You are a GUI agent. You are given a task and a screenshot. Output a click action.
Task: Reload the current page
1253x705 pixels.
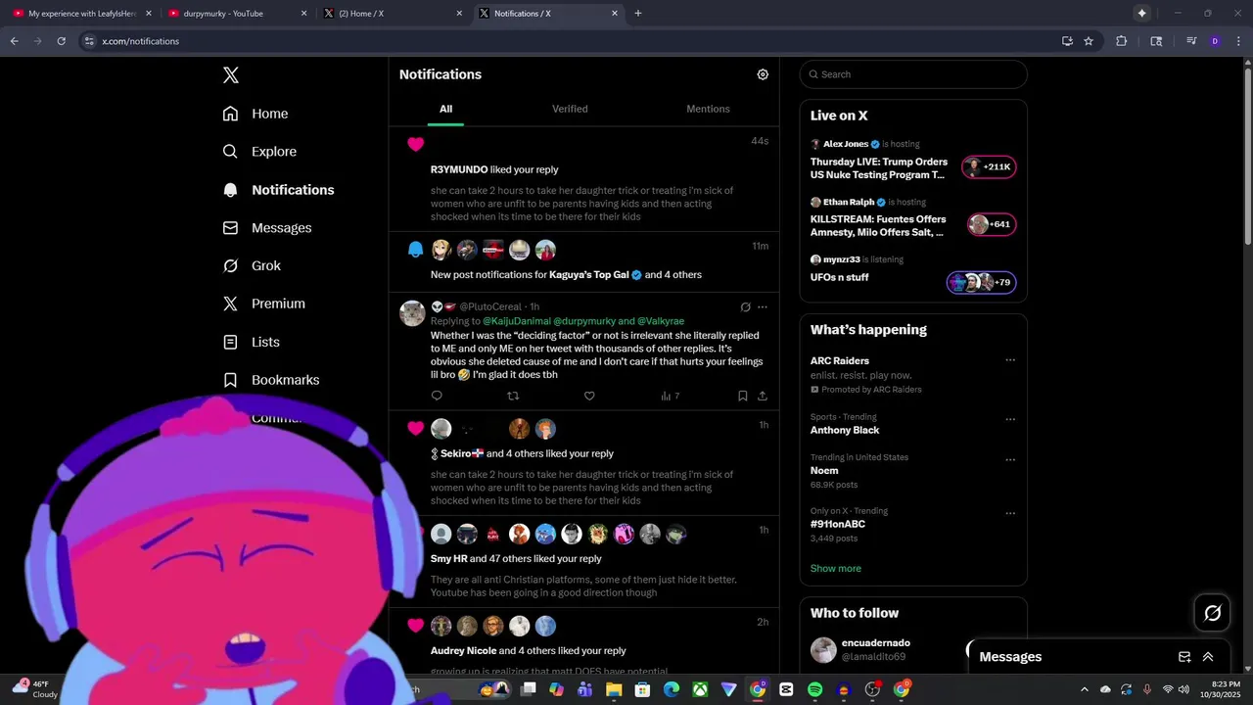pyautogui.click(x=61, y=41)
